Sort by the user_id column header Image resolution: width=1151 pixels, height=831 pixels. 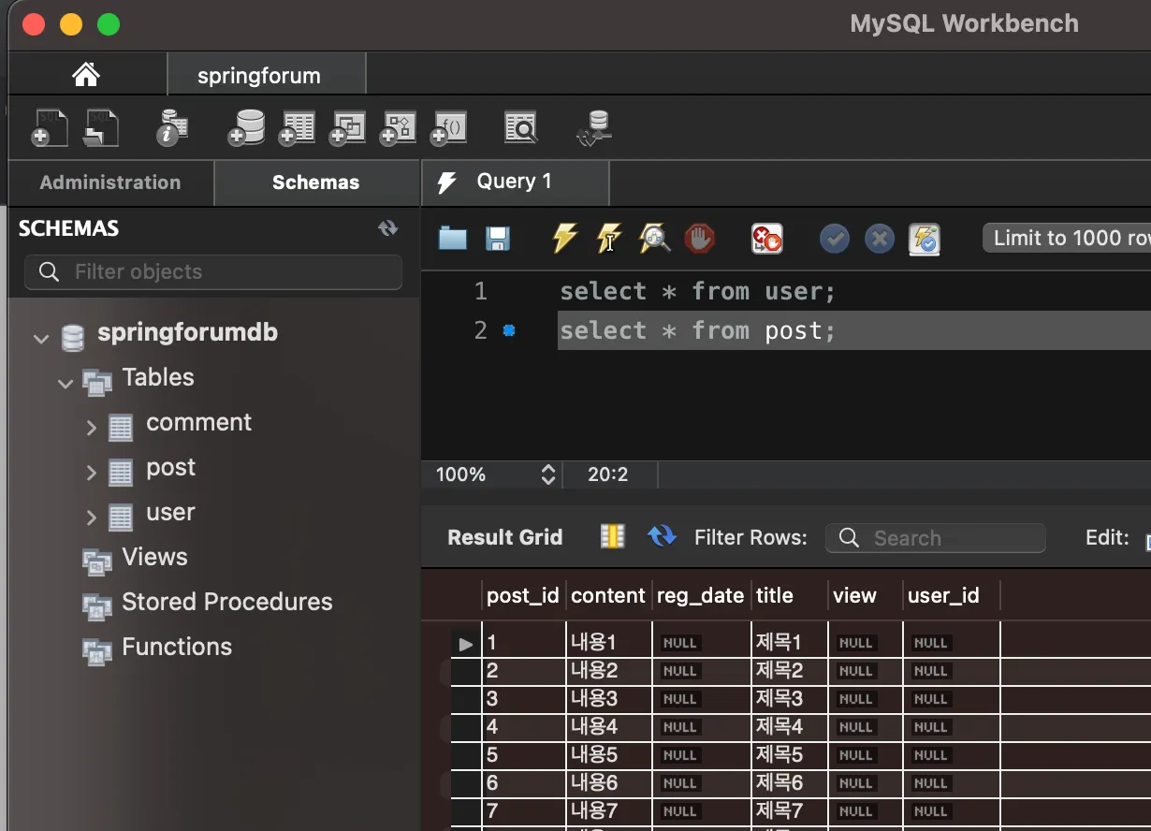[x=952, y=595]
